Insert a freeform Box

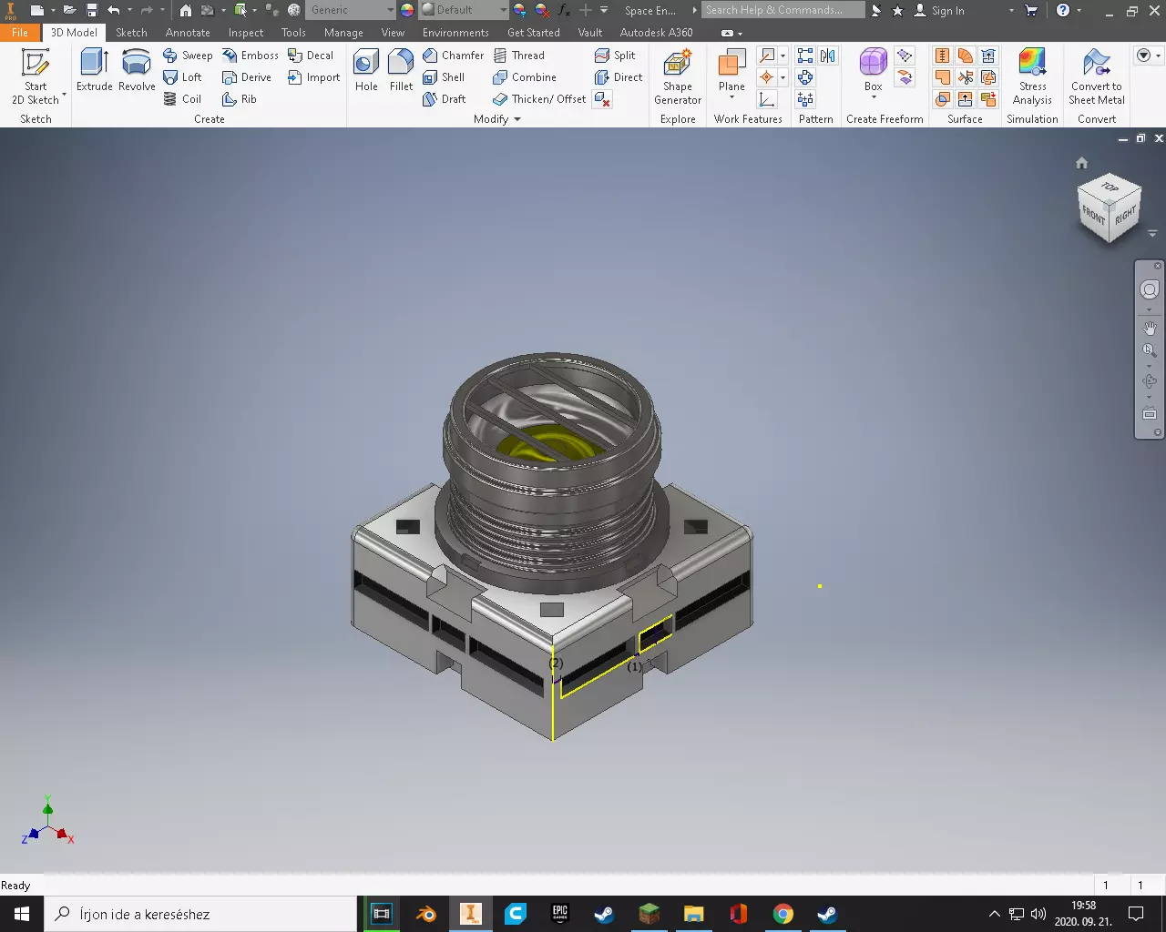(873, 69)
